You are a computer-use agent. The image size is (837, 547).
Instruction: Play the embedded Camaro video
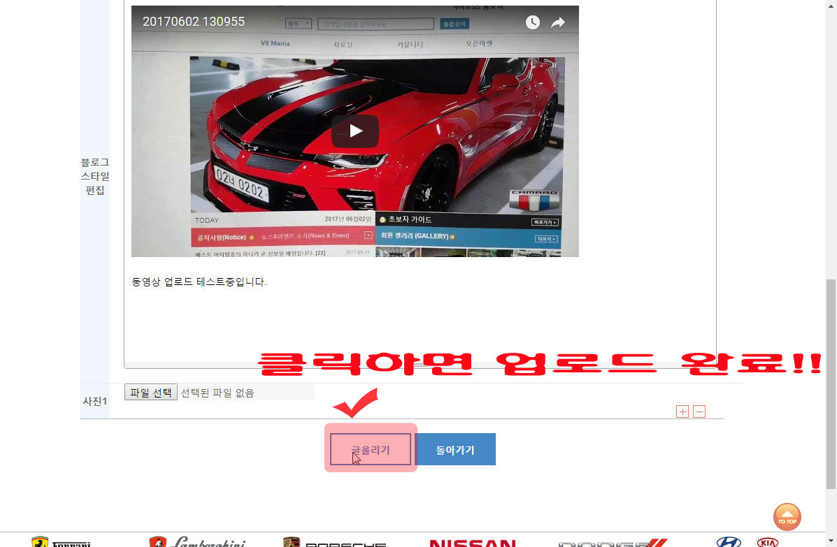355,131
